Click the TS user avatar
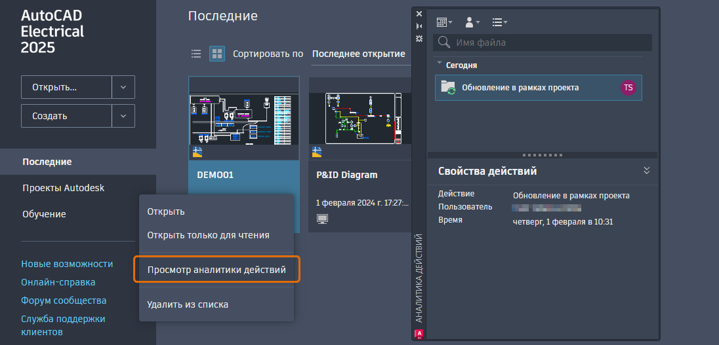 point(628,87)
